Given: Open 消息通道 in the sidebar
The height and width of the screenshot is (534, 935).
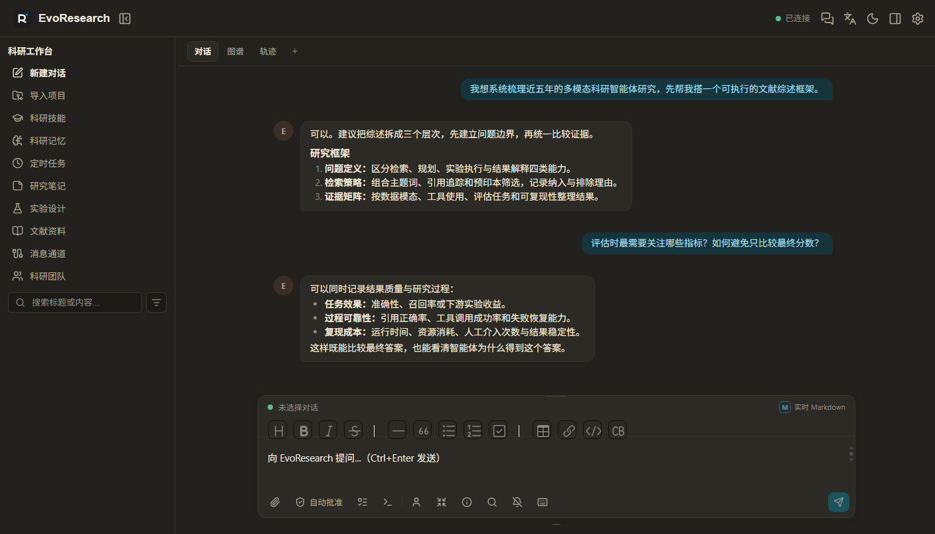Looking at the screenshot, I should [x=87, y=254].
